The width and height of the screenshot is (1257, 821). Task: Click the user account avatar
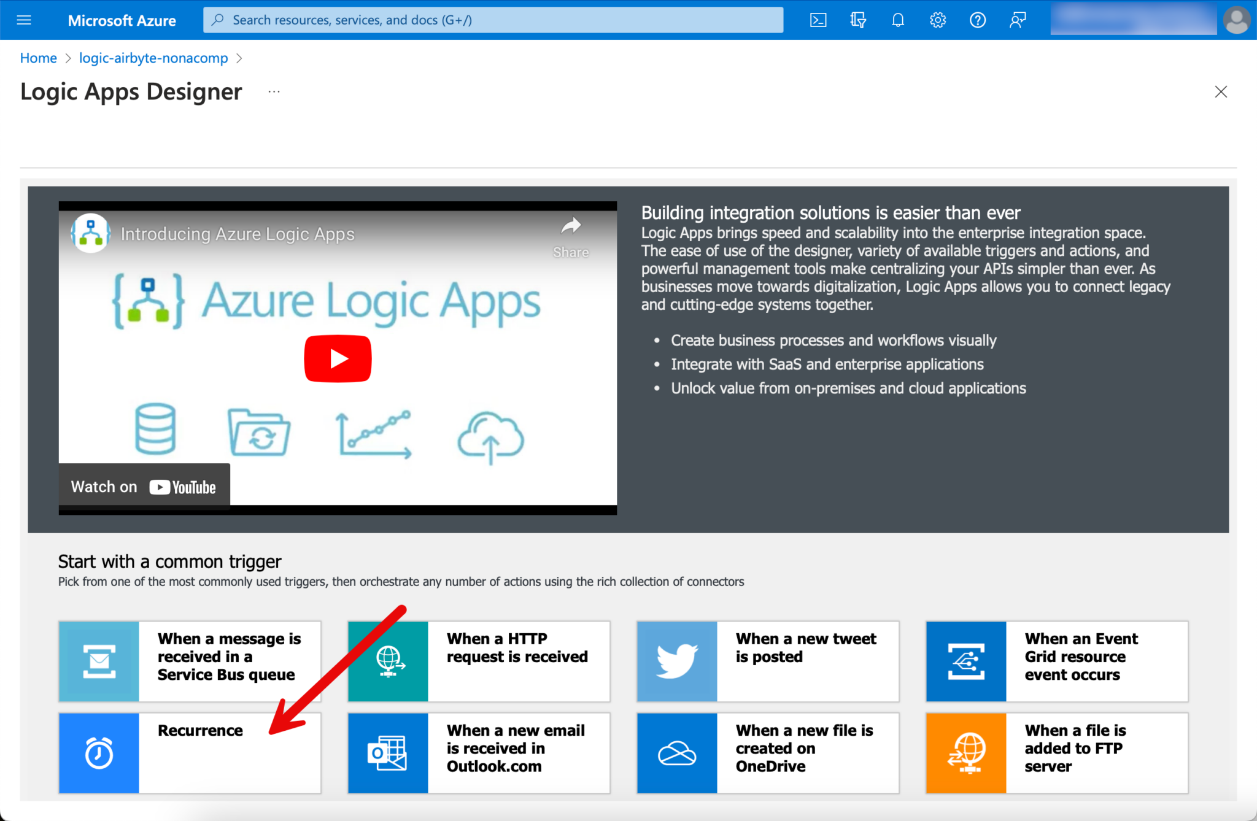pyautogui.click(x=1236, y=20)
